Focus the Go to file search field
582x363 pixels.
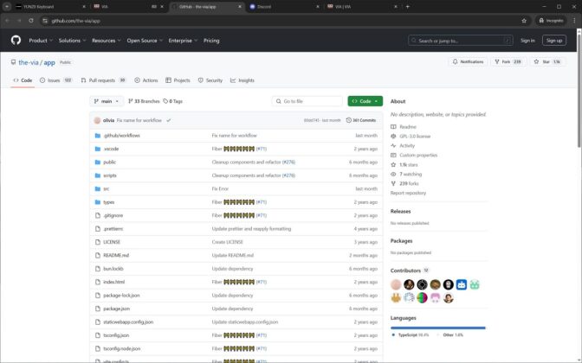point(307,101)
